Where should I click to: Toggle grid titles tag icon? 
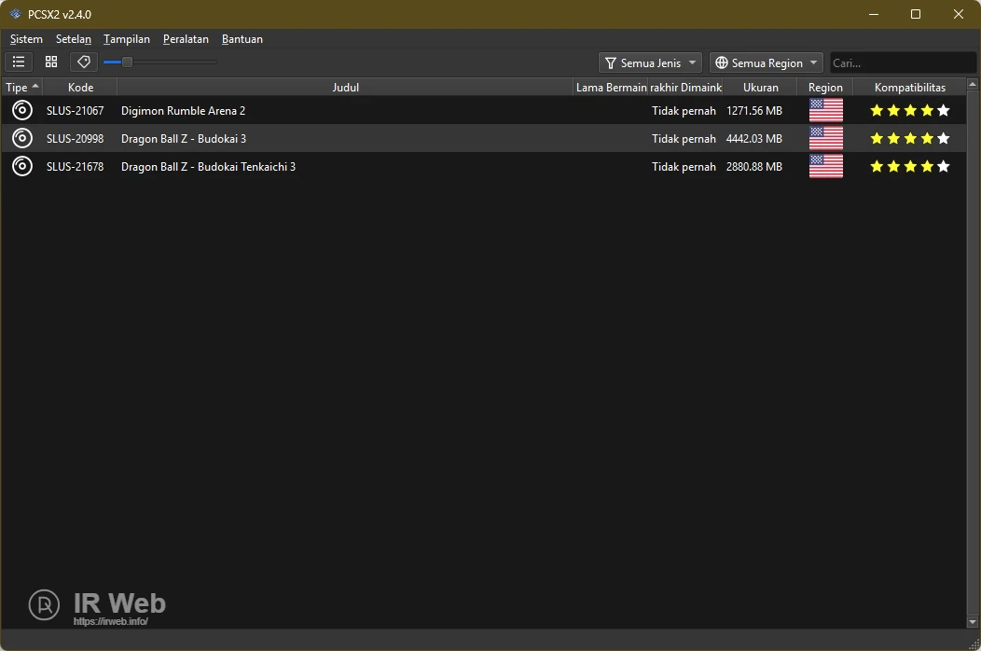(83, 62)
